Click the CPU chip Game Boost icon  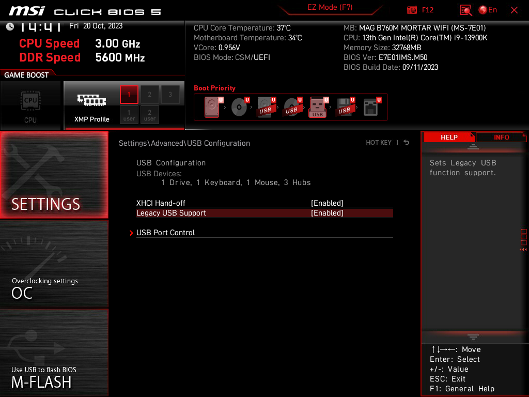pyautogui.click(x=30, y=101)
